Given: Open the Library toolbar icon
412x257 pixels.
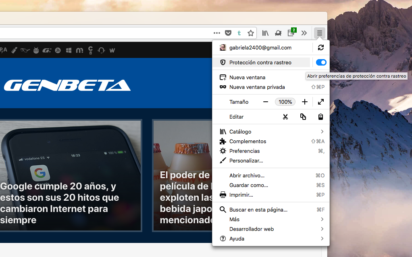Looking at the screenshot, I should pos(265,33).
